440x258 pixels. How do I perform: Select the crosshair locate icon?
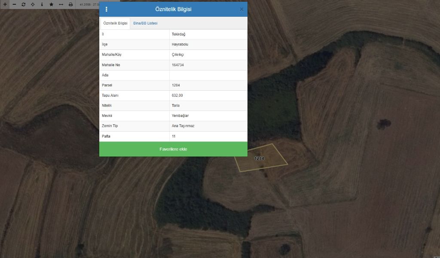23,4
